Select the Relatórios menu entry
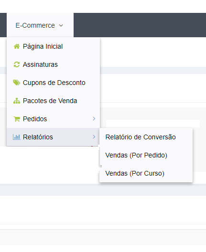Screen dimensions: 206x252 [53, 137]
